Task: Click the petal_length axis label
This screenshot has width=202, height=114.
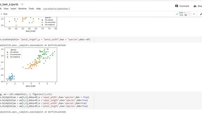Action: pyautogui.click(x=31, y=86)
